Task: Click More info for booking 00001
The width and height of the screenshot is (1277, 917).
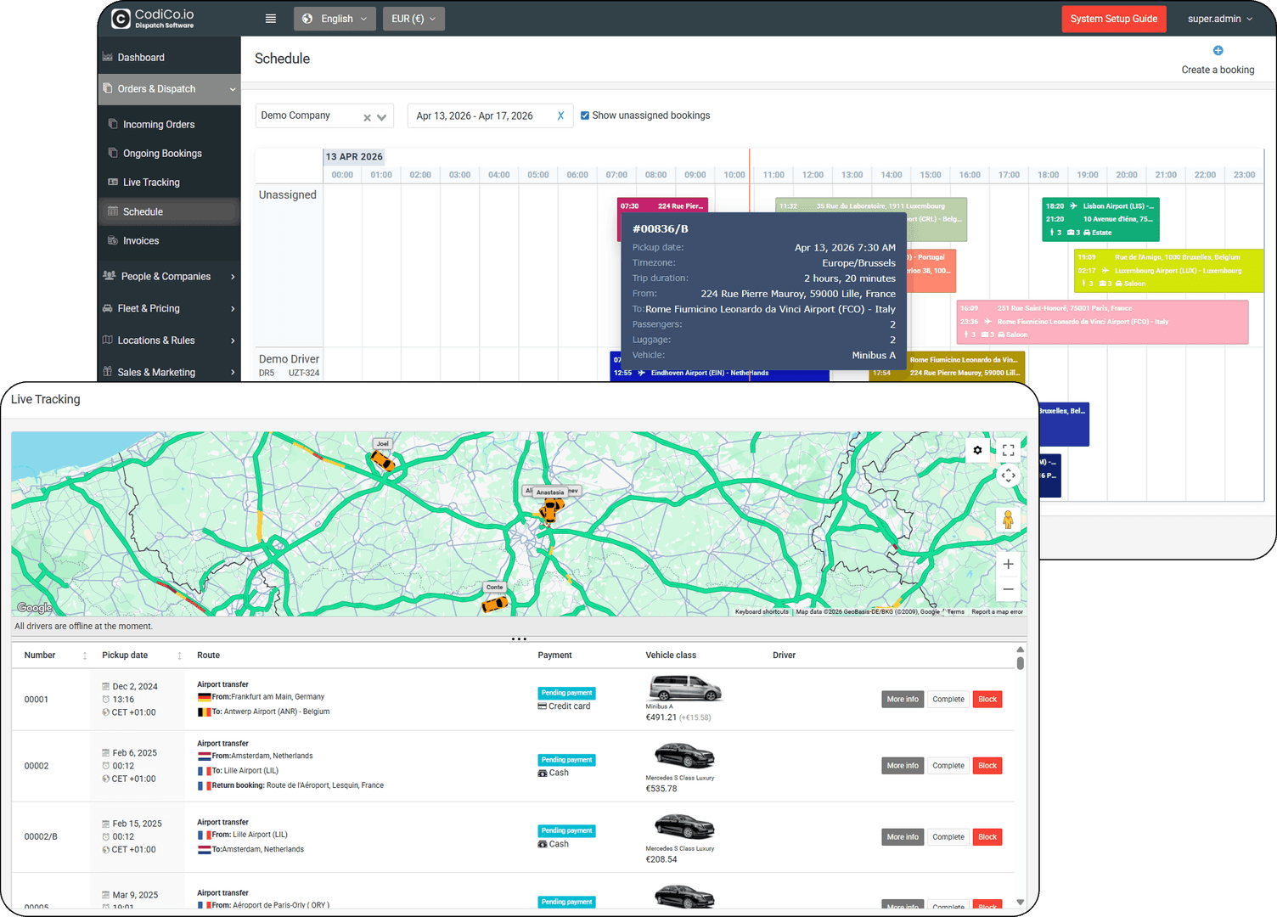Action: [903, 700]
